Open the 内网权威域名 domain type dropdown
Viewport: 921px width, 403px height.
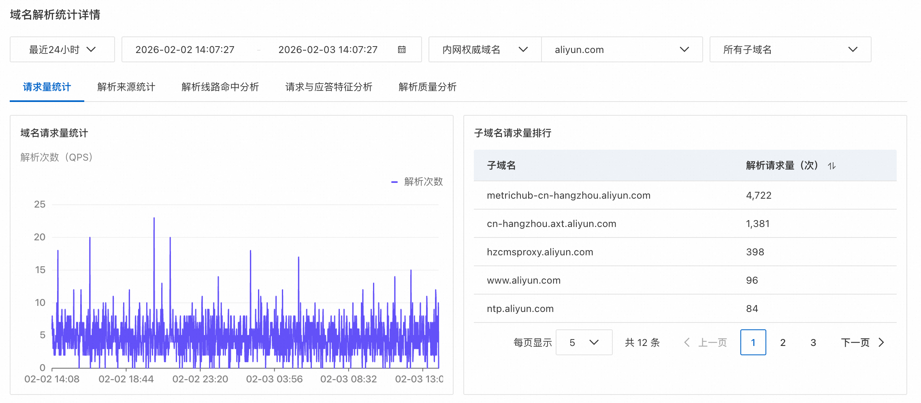(485, 49)
